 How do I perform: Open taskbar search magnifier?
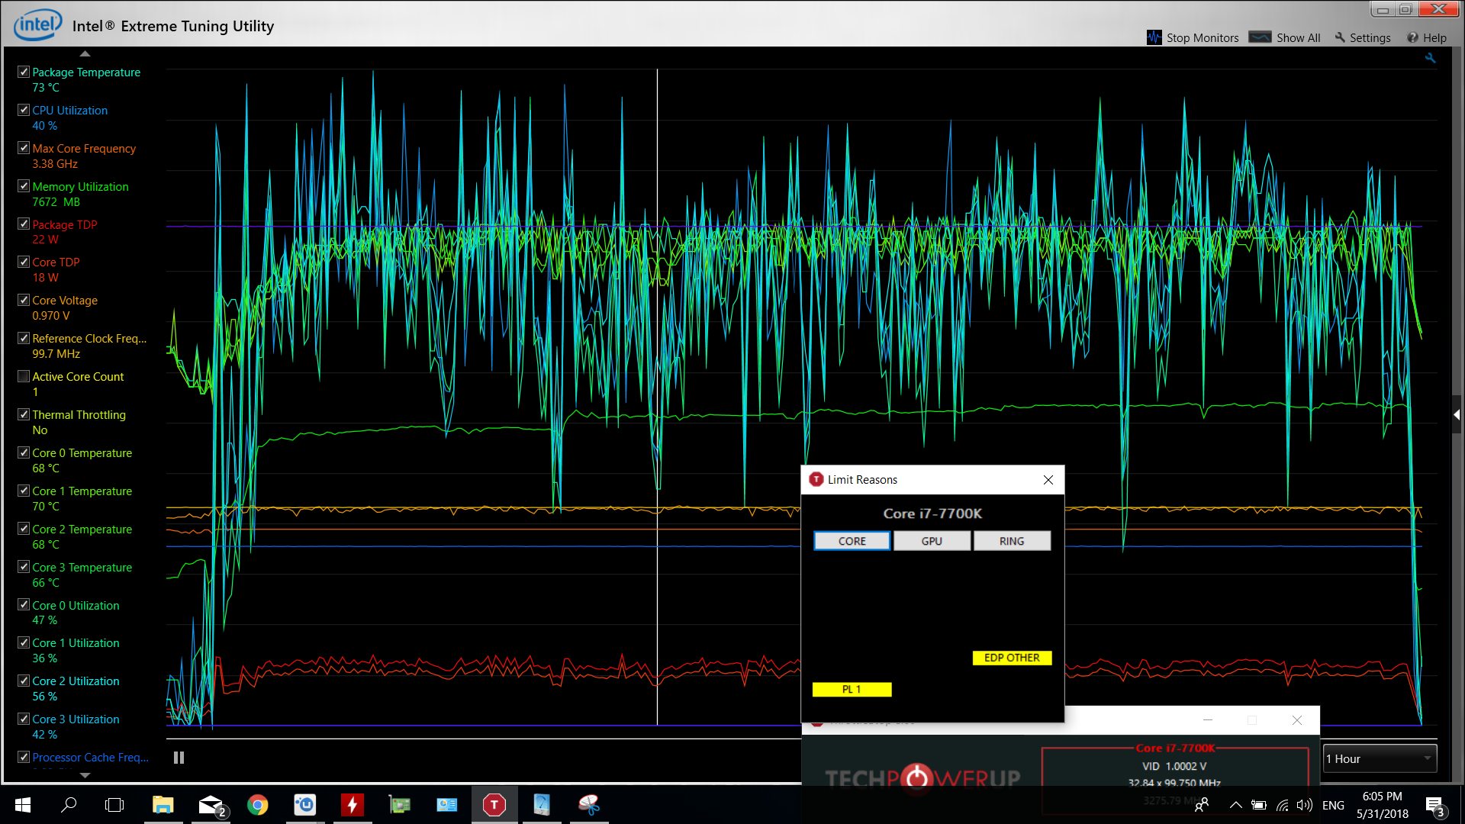point(69,805)
